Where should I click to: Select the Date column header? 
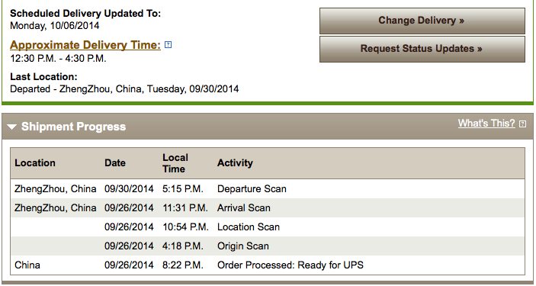115,163
